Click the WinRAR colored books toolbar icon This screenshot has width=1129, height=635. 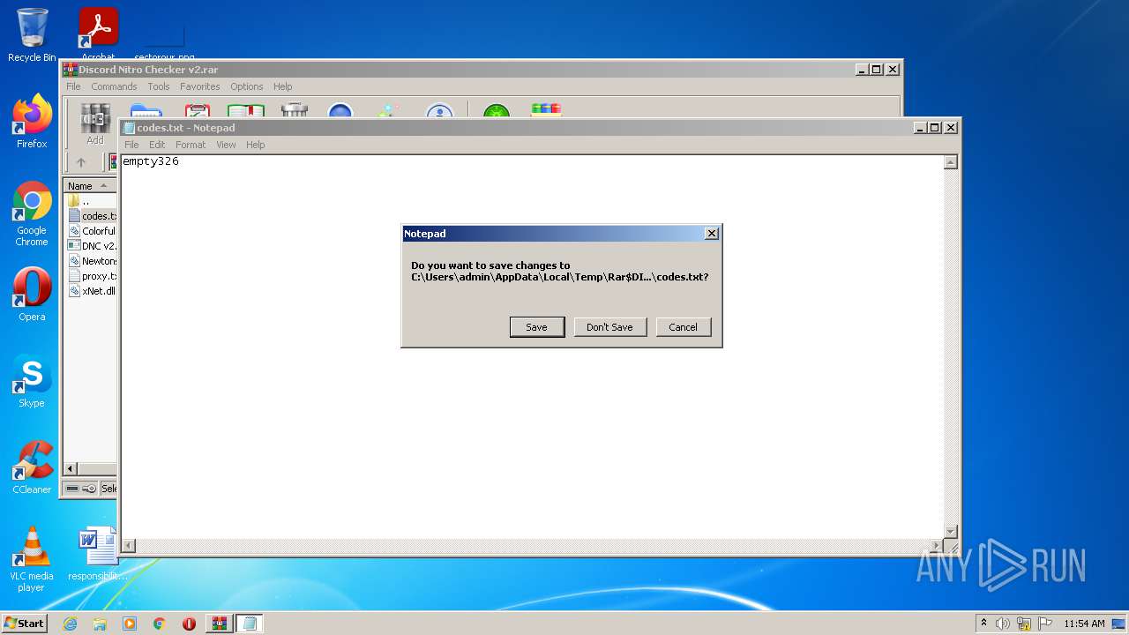coord(546,110)
